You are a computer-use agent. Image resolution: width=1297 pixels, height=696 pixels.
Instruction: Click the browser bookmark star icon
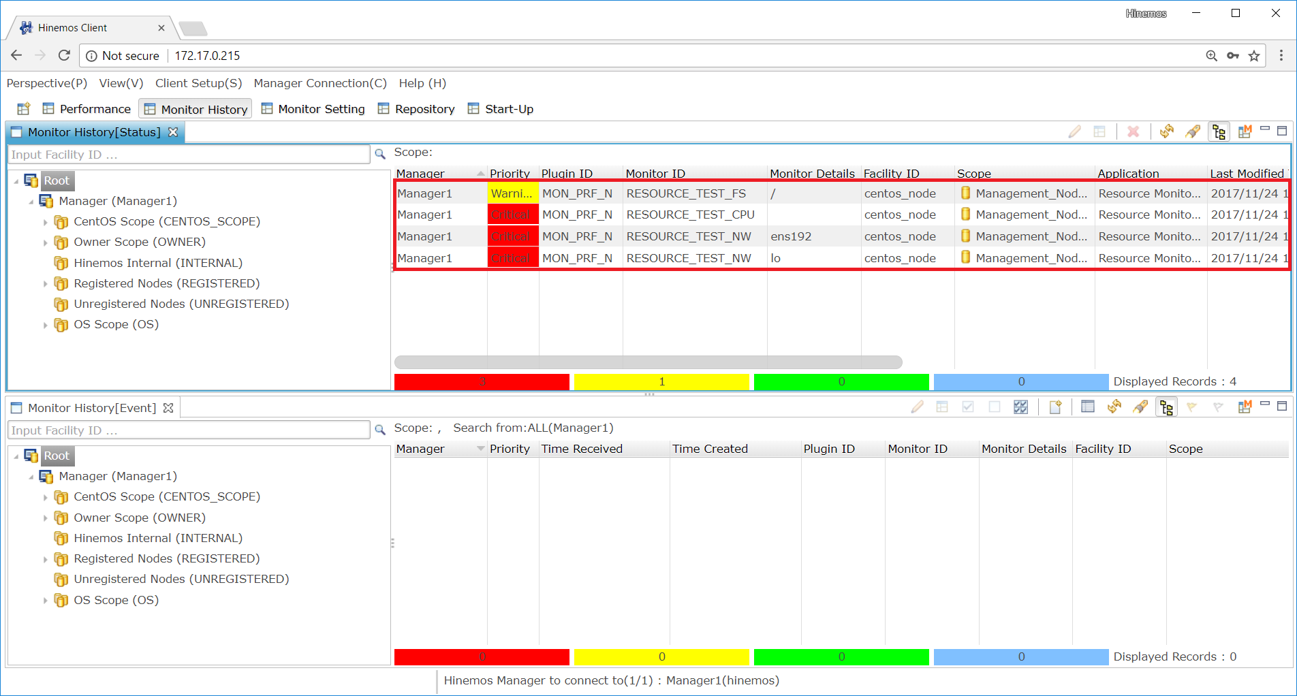(x=1254, y=56)
